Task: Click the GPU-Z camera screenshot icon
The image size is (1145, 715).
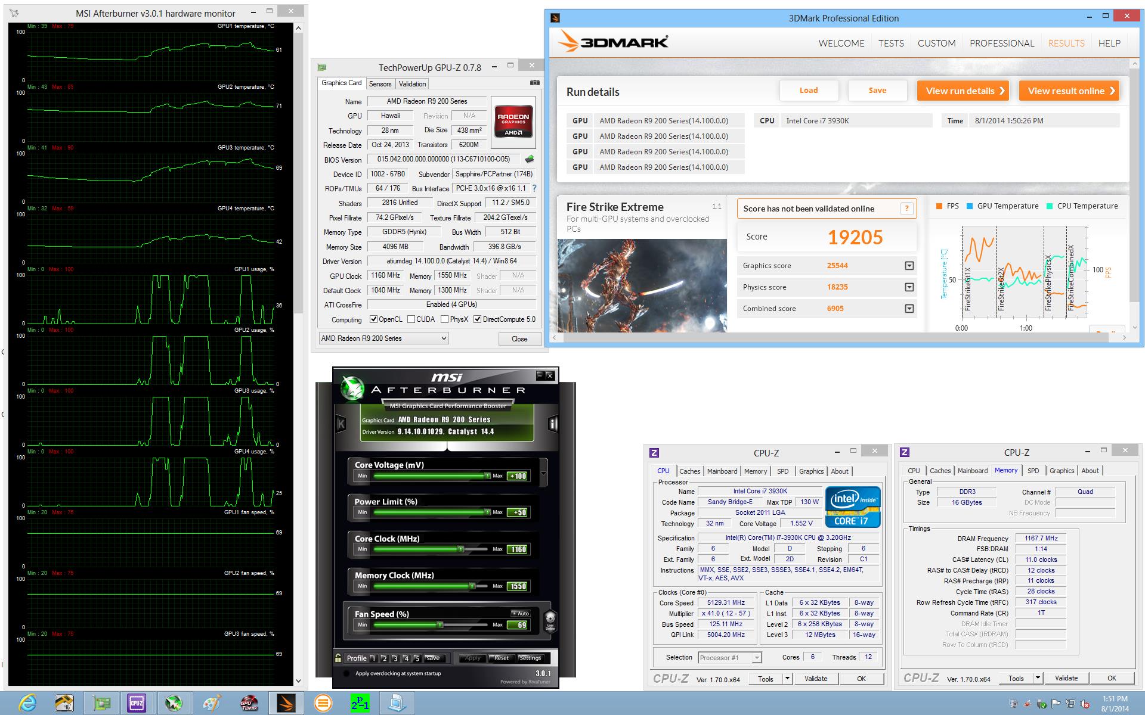Action: tap(535, 83)
